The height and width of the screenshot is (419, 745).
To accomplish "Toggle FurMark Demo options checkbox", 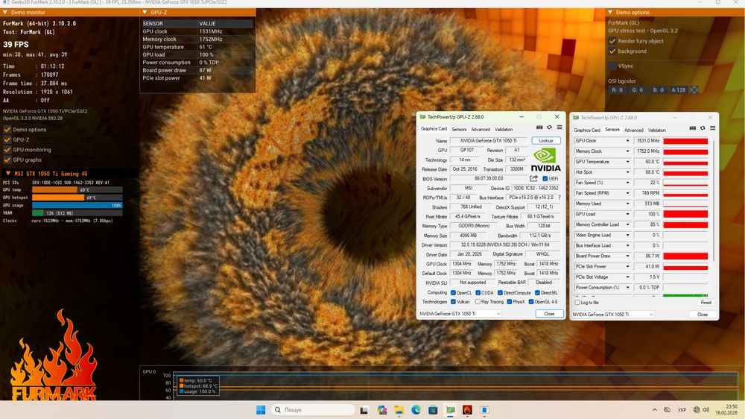I will pos(7,130).
